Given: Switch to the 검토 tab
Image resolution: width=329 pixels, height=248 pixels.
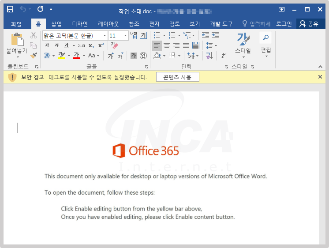Looking at the screenshot, I should point(175,24).
